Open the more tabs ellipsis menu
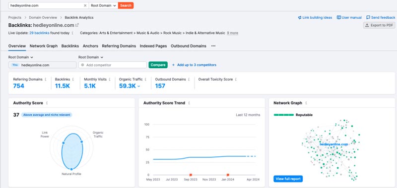The height and width of the screenshot is (188, 397). [213, 46]
